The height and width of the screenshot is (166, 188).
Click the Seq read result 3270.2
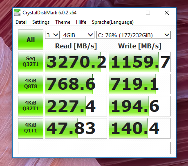click(x=76, y=62)
